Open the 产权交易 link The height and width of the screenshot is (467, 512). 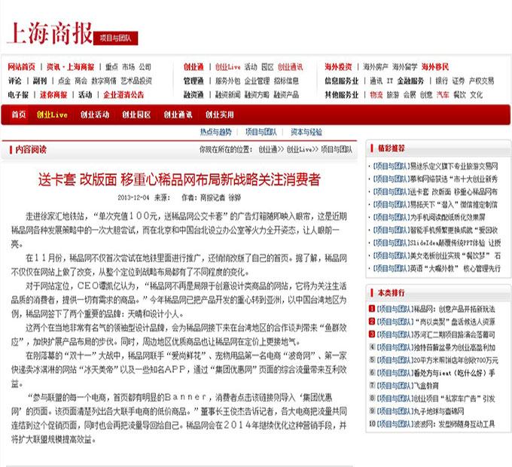(x=482, y=81)
